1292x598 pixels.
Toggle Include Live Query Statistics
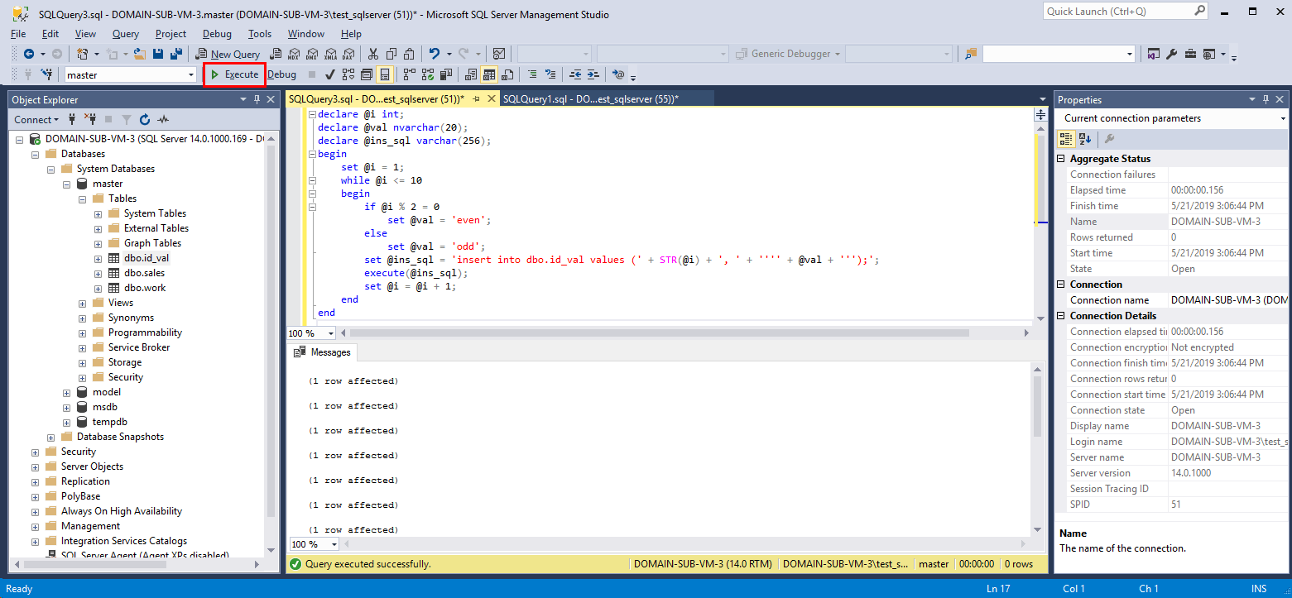(428, 74)
